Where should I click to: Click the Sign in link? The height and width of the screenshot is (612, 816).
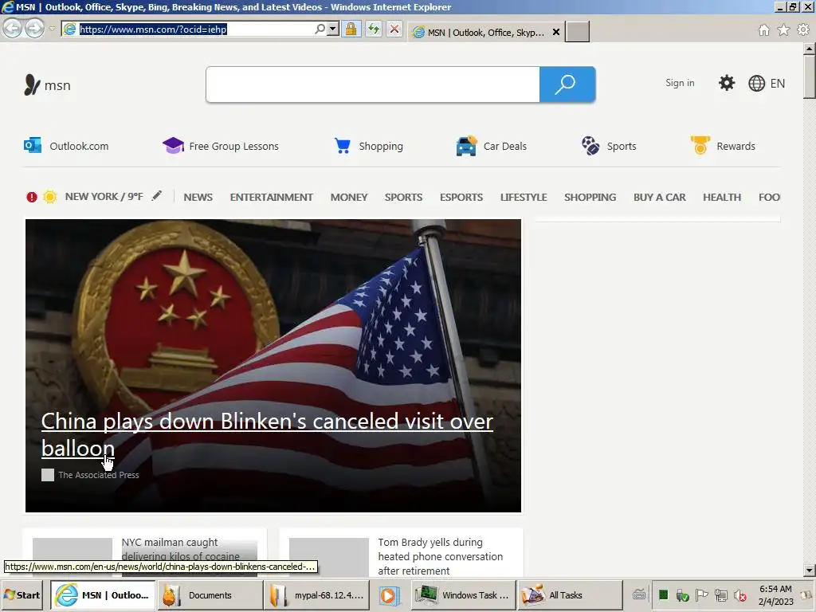pos(680,83)
